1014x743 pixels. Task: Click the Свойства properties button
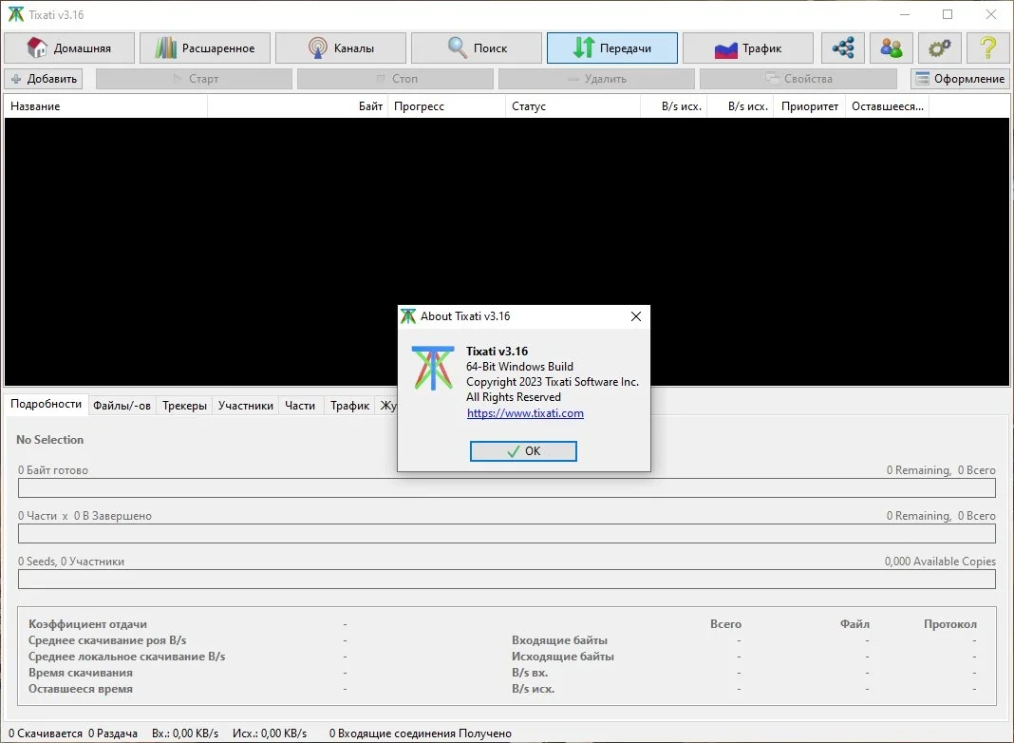coord(798,79)
